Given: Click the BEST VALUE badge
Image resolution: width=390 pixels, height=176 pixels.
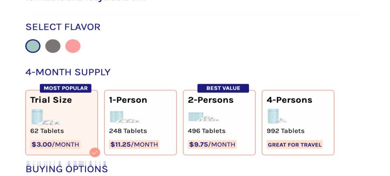Looking at the screenshot, I should (223, 88).
